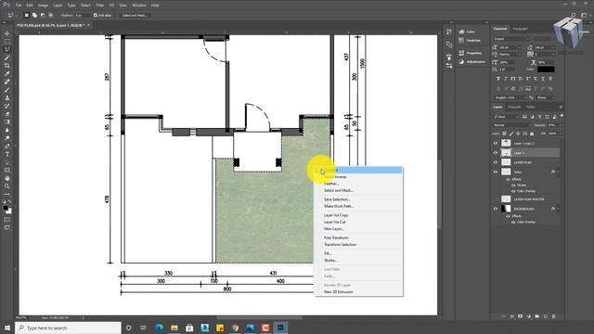Image resolution: width=594 pixels, height=334 pixels.
Task: Select the Eraser tool
Action: click(7, 113)
